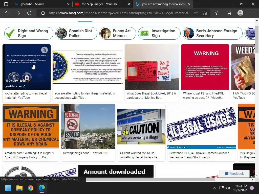The height and width of the screenshot is (194, 259).
Task: Click Microsoft Edge taskbar icon
Action: point(42,188)
